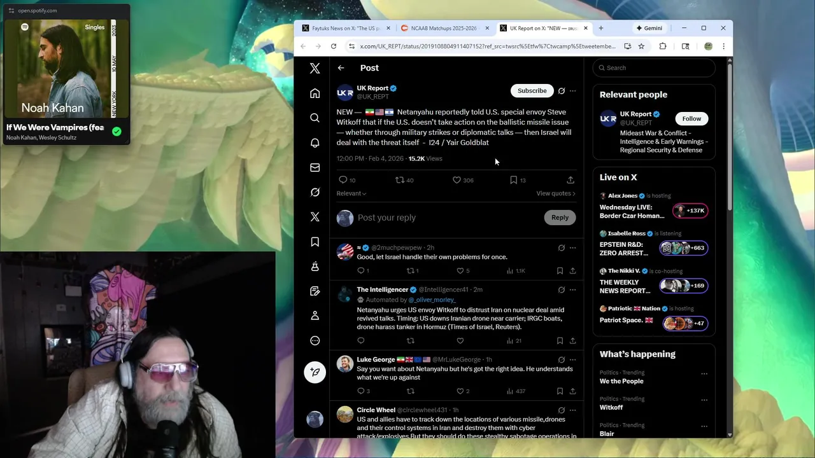Bookmark this page with the star icon

[x=641, y=46]
